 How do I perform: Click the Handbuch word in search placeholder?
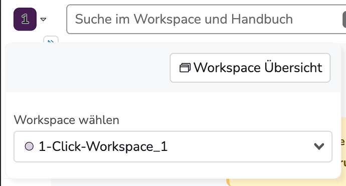262,19
